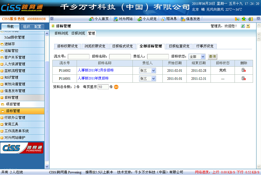Image resolution: width=261 pixels, height=175 pixels.
Task: Open the 个人首页 toolbar icon
Action: [x=99, y=19]
